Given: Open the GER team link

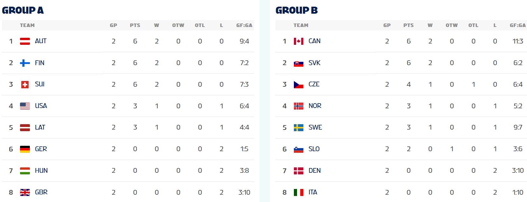Looking at the screenshot, I should [x=41, y=149].
